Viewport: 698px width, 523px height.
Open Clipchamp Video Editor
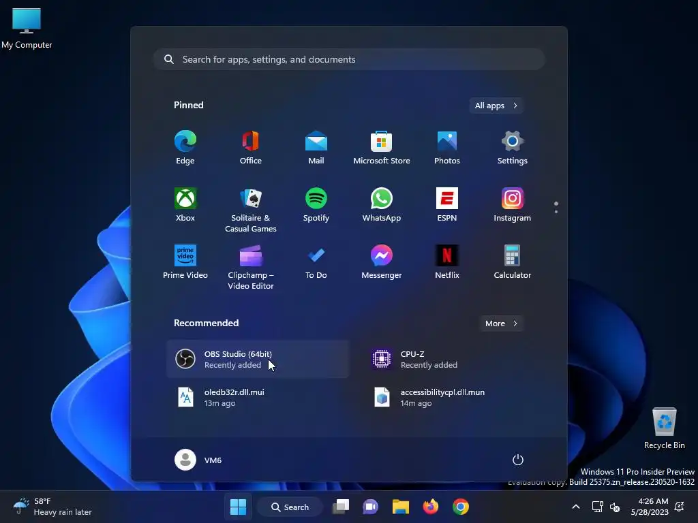coord(251,267)
